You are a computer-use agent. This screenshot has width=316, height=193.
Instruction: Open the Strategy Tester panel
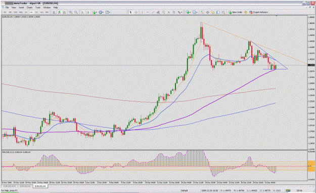tap(223, 12)
